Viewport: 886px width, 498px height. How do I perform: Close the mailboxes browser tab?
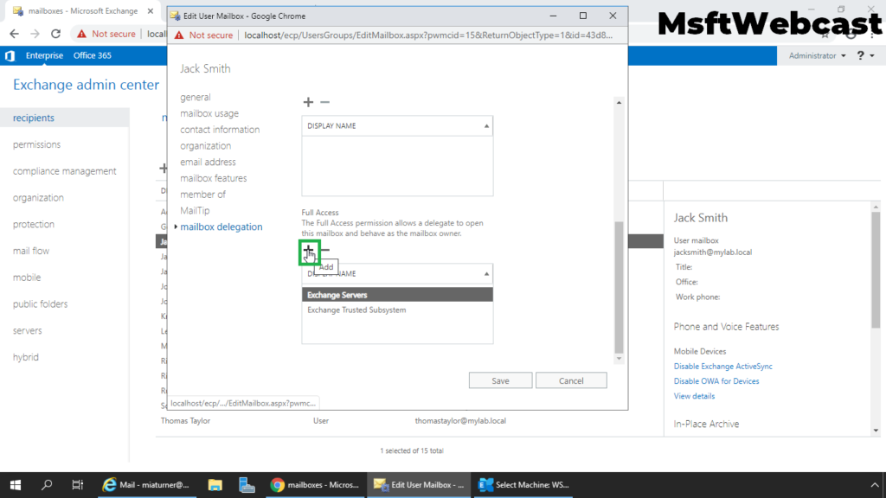pos(151,10)
